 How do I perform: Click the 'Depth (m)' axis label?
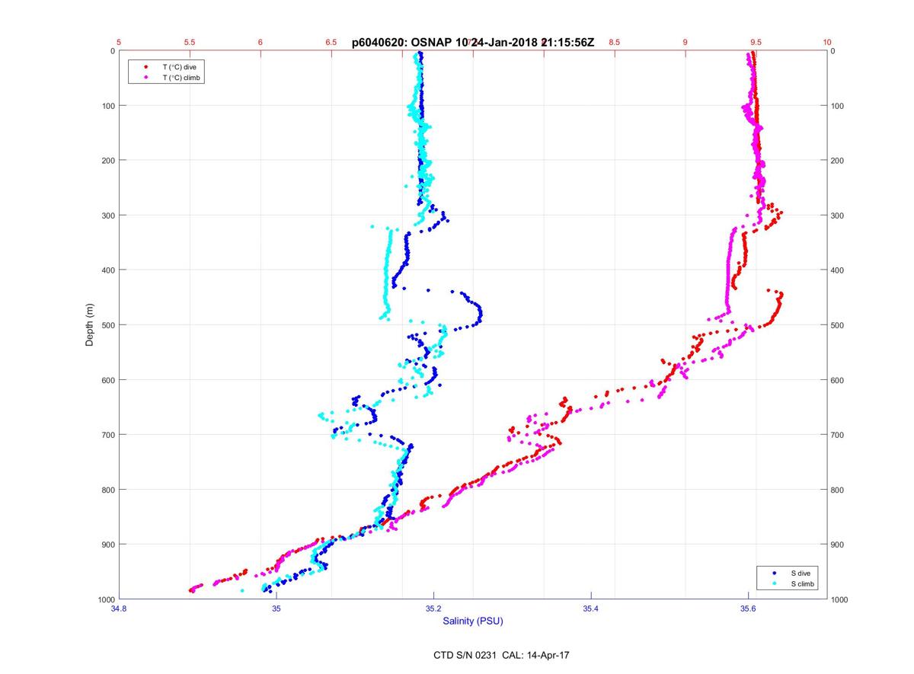point(89,324)
